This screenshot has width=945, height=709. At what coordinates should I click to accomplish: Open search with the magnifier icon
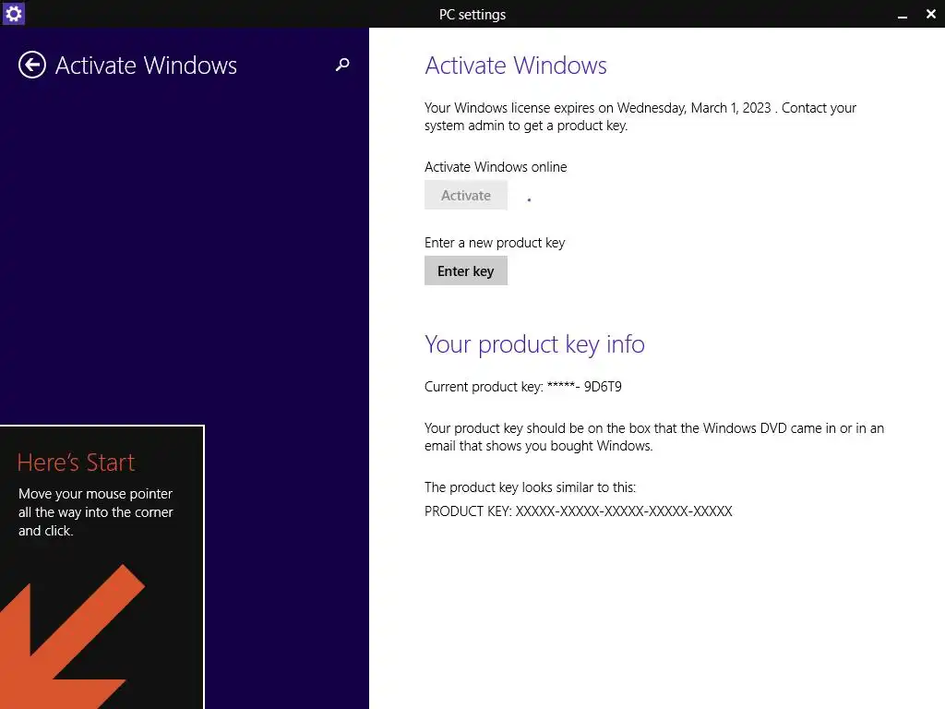click(x=342, y=64)
